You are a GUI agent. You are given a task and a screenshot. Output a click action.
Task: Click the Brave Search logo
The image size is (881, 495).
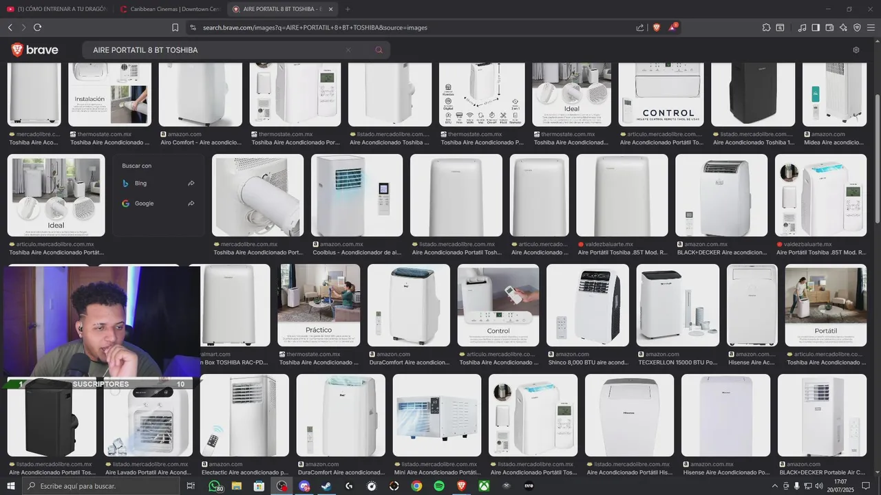point(34,50)
